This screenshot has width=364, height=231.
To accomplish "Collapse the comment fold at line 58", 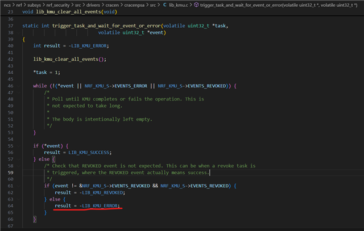I will coord(19,166).
